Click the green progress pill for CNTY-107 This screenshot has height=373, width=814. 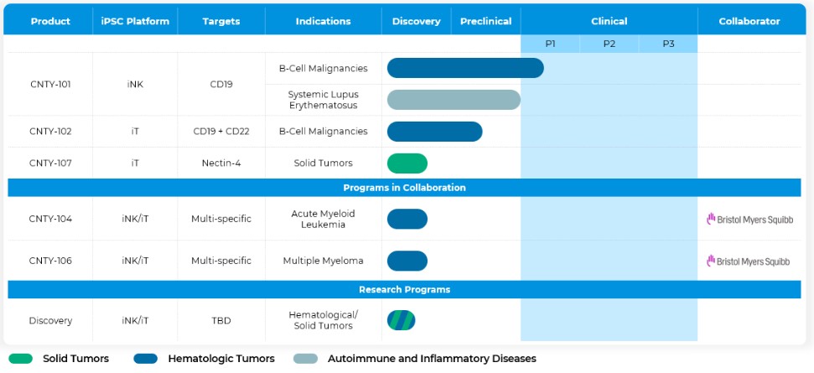pos(407,163)
